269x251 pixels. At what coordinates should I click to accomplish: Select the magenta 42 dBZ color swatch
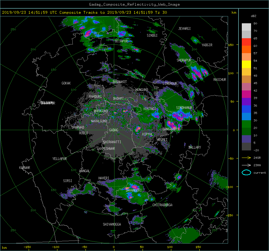[x=246, y=94]
